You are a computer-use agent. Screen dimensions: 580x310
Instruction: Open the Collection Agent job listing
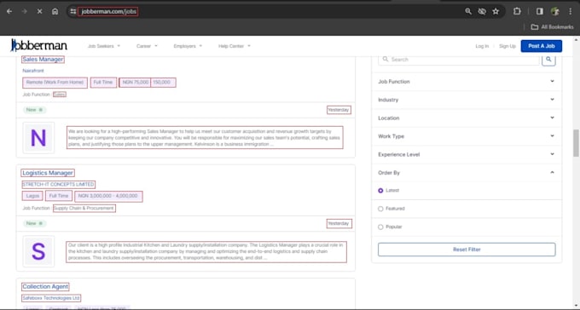[x=45, y=286]
